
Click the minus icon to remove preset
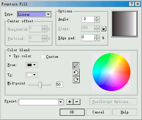tap(77, 102)
